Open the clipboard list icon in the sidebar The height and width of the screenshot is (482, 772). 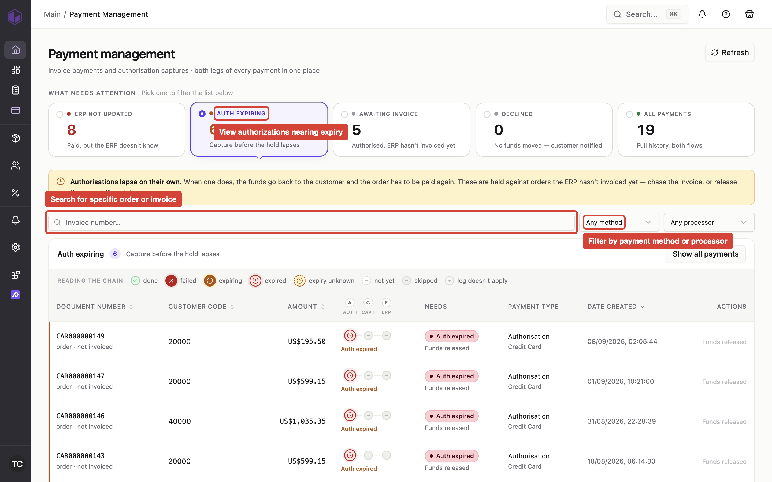(15, 90)
